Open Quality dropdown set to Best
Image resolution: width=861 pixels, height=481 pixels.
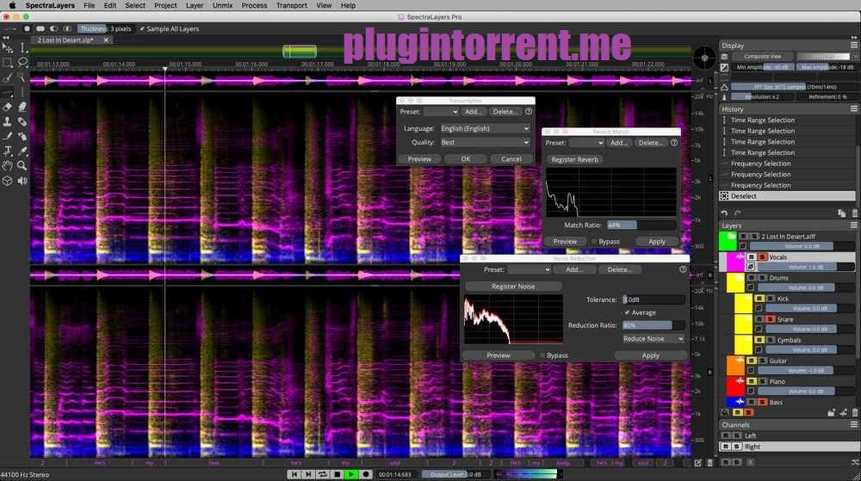(485, 142)
